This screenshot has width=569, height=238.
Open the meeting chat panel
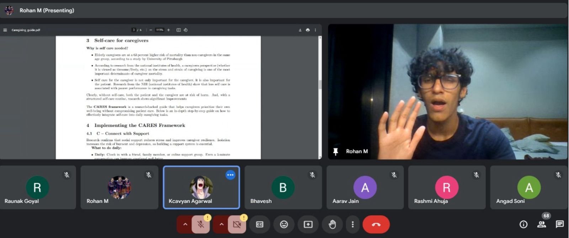pos(559,224)
